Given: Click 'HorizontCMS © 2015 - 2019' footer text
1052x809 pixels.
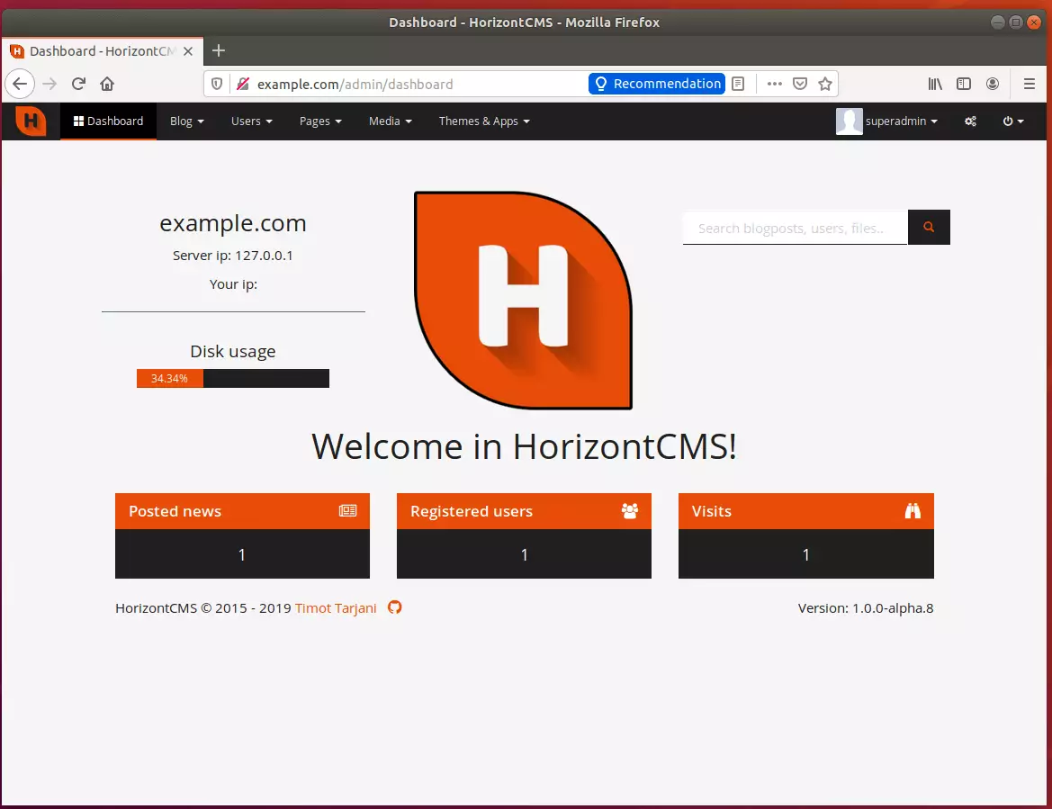Looking at the screenshot, I should coord(203,608).
